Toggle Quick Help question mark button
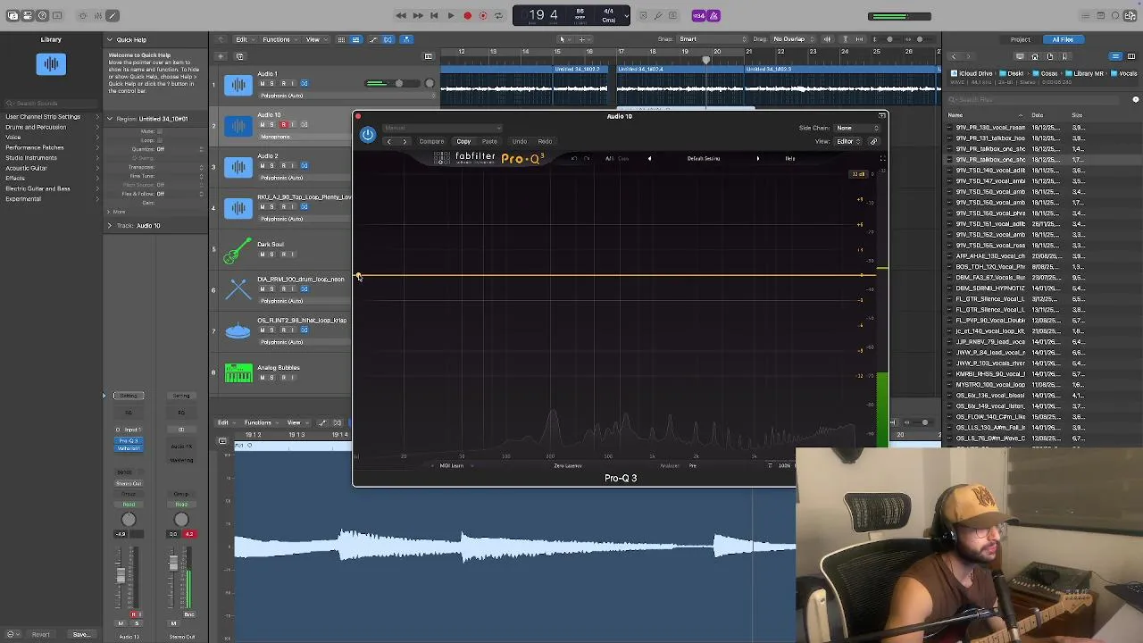Viewport: 1143px width, 643px height. click(42, 15)
